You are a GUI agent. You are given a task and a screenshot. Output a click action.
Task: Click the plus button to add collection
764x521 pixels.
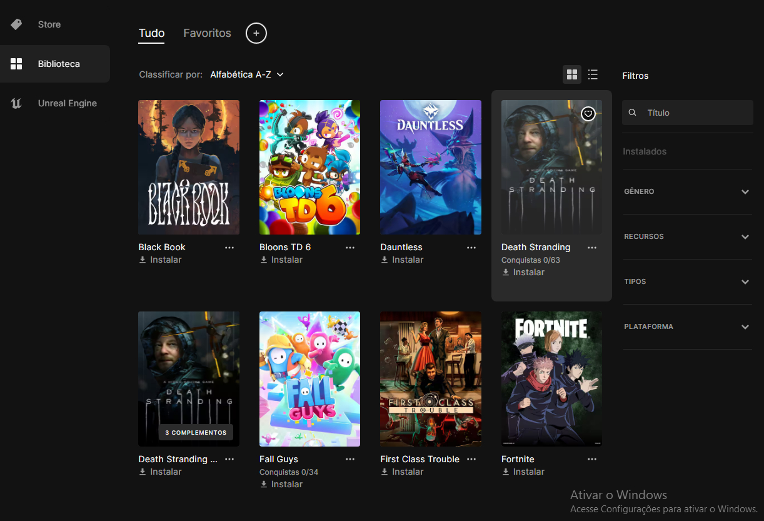pos(256,33)
